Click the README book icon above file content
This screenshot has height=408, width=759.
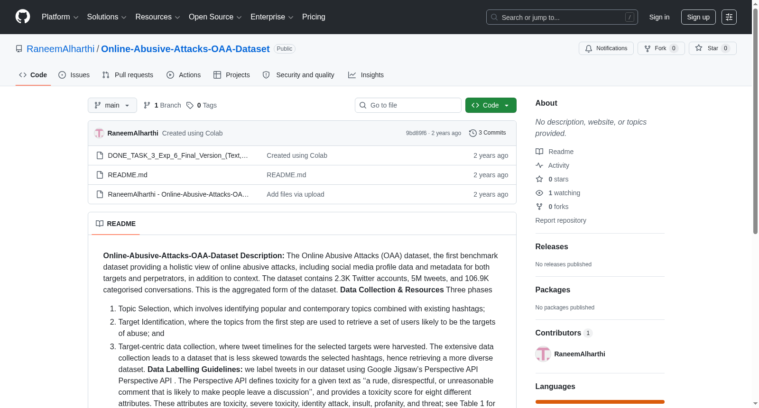pyautogui.click(x=100, y=224)
